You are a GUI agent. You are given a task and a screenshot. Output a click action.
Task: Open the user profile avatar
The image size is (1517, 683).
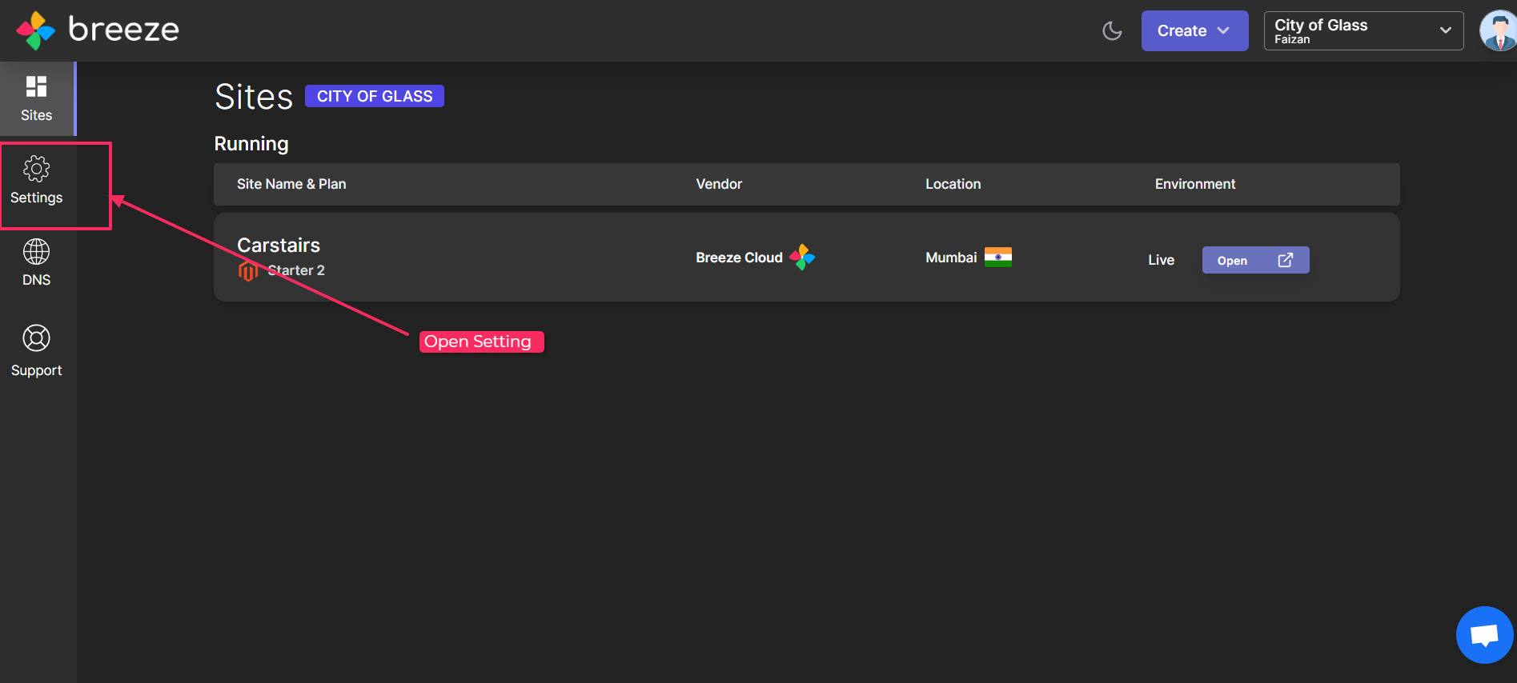[x=1498, y=30]
